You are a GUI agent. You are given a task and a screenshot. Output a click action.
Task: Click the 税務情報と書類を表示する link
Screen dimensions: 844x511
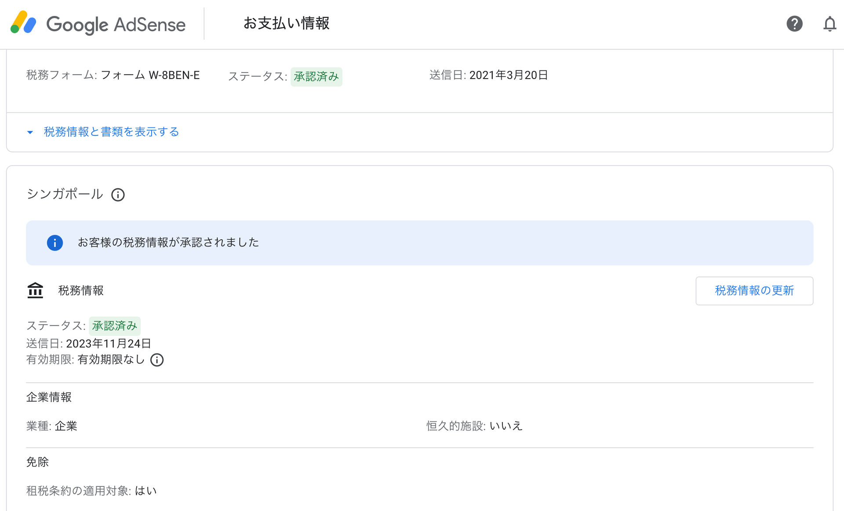tap(111, 132)
